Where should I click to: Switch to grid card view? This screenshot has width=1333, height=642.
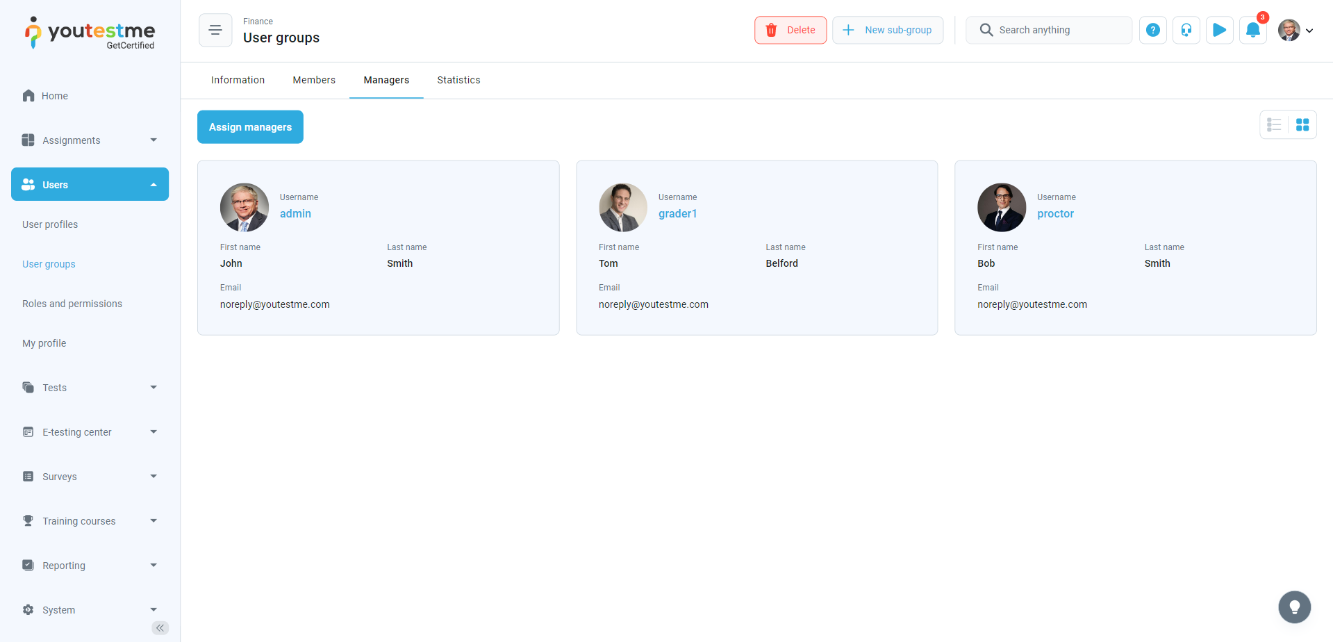click(x=1302, y=125)
